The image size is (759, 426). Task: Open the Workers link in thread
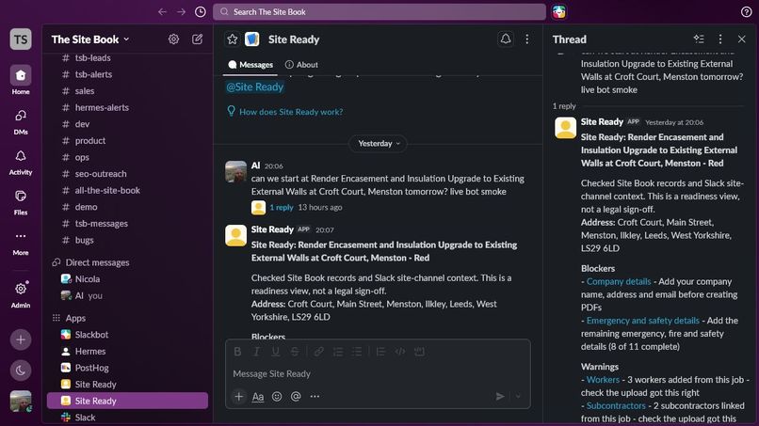603,380
